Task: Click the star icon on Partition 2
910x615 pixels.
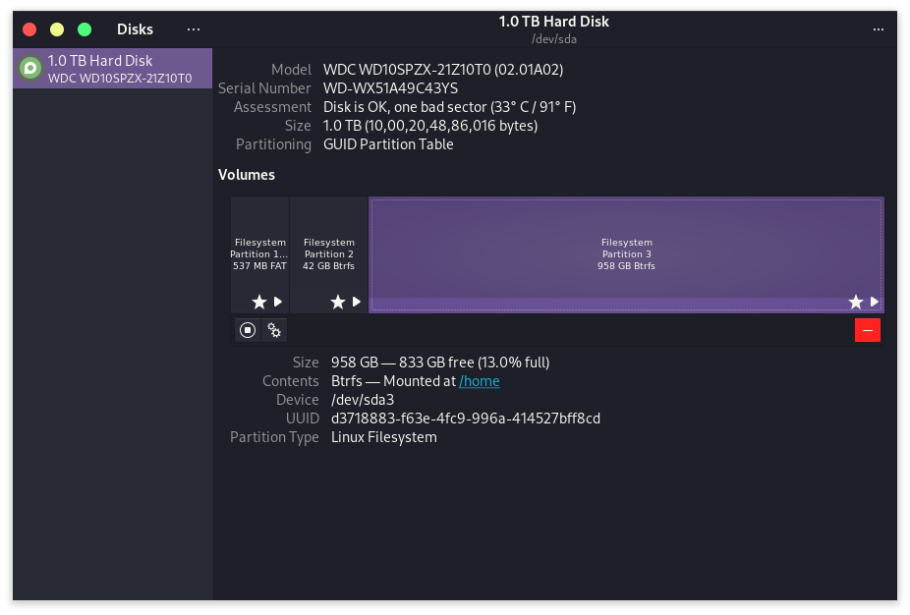Action: click(337, 302)
